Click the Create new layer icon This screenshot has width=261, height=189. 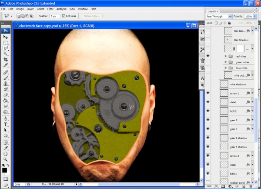[x=244, y=186]
